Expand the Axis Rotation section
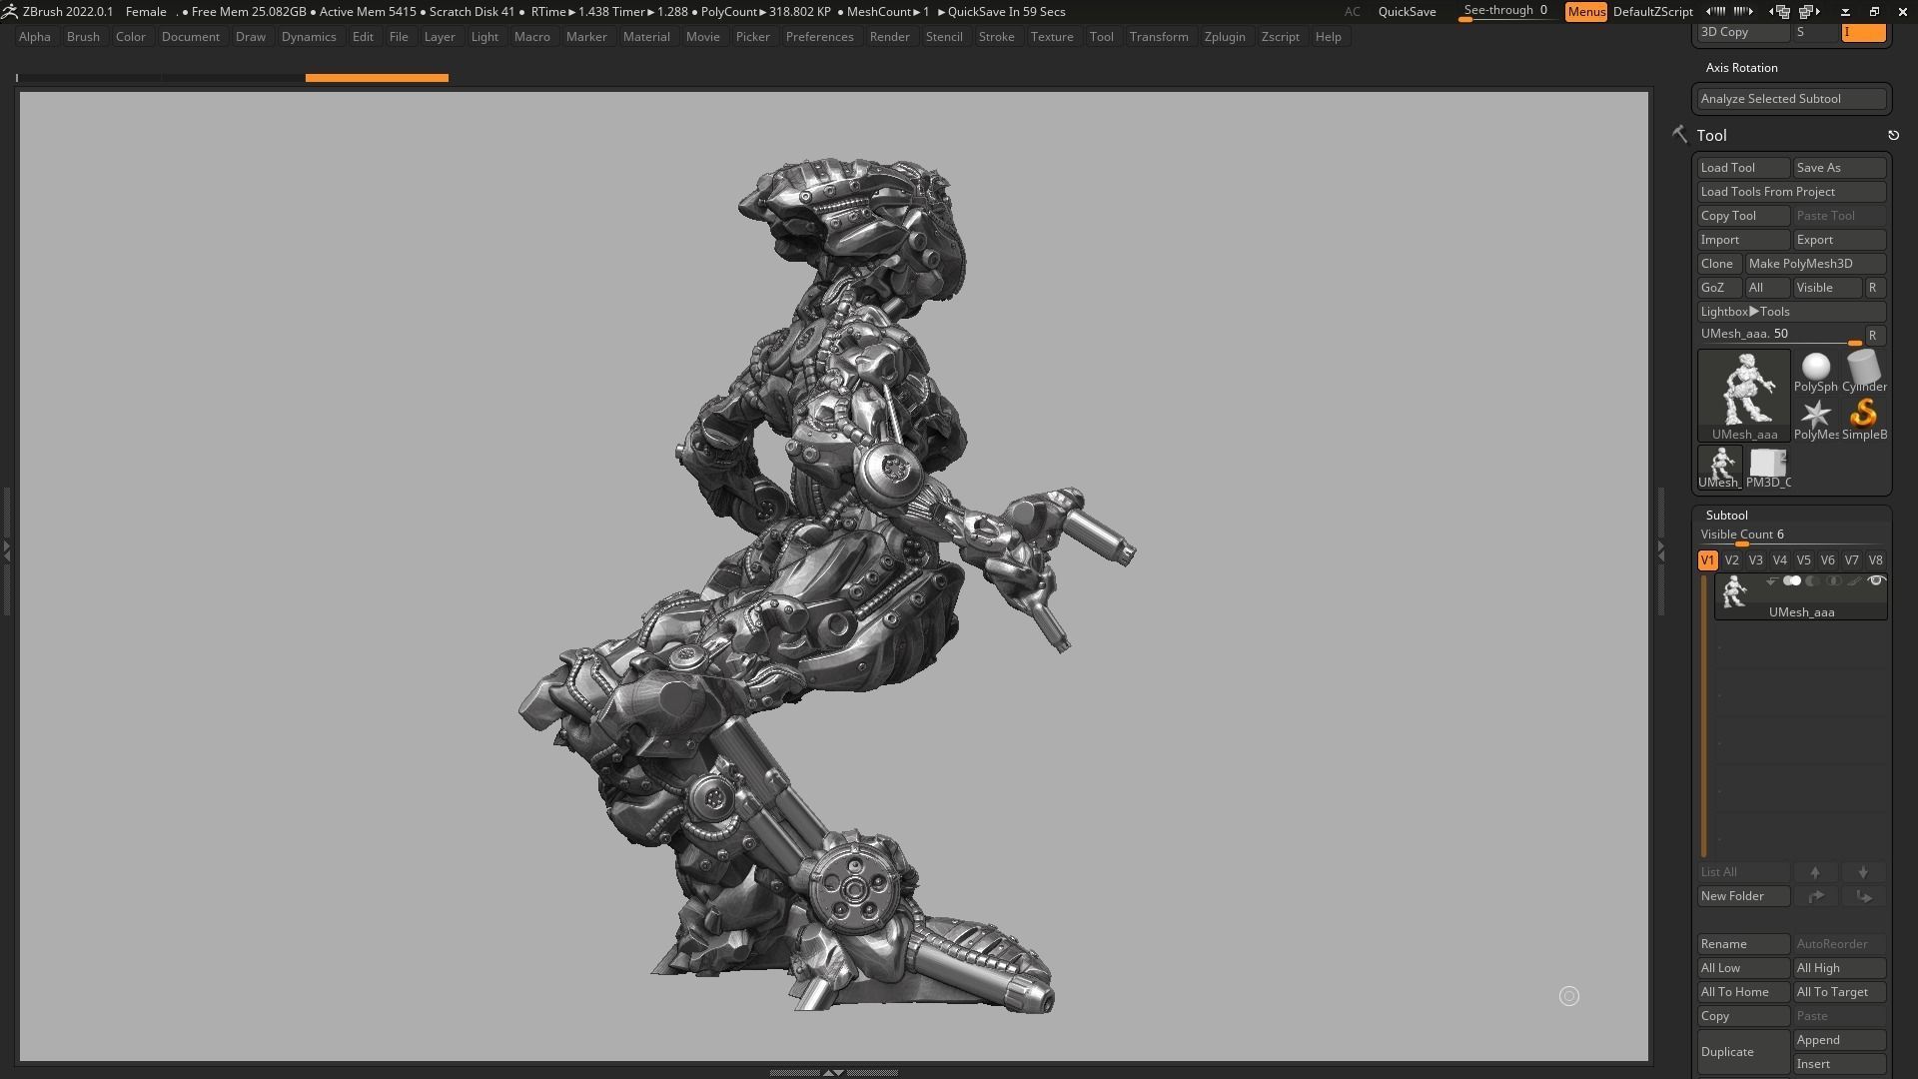The height and width of the screenshot is (1079, 1918). 1741,68
